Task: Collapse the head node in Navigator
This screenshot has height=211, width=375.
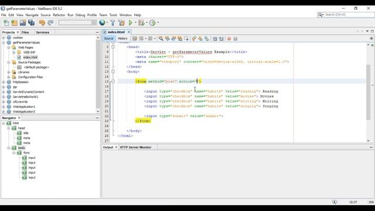Action: click(9, 128)
